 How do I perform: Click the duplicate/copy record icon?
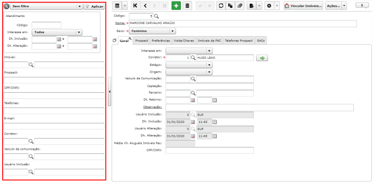[x=230, y=6]
